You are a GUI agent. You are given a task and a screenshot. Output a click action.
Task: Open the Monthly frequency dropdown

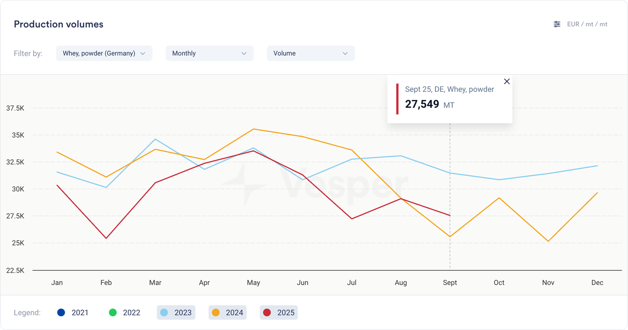click(x=209, y=53)
